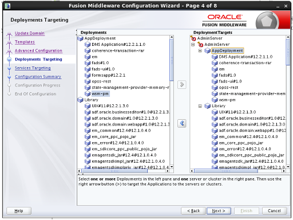Collapse Library node in Deployment Targets

coord(200,106)
